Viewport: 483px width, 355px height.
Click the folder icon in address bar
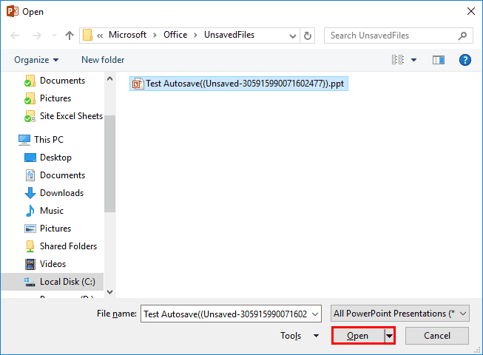pyautogui.click(x=87, y=35)
